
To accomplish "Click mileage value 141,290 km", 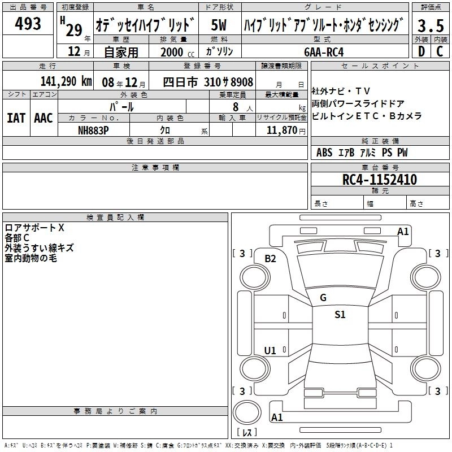I will click(x=66, y=81).
